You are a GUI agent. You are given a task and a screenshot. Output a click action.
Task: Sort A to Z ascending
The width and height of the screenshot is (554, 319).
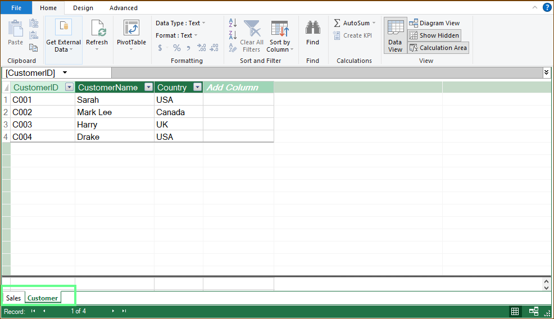pyautogui.click(x=233, y=23)
